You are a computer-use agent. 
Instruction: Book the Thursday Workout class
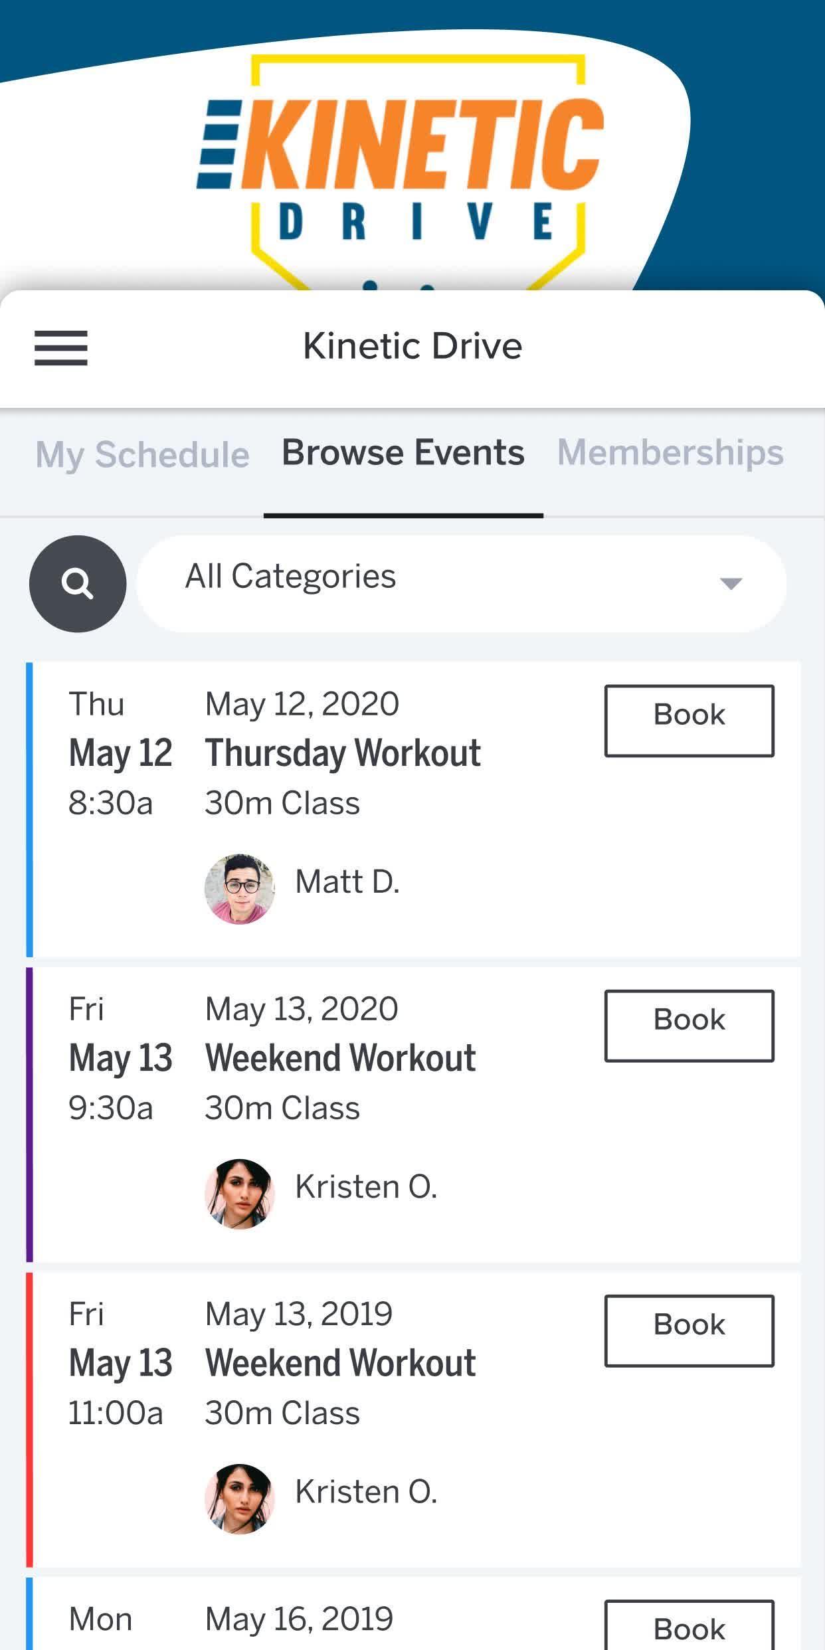point(689,721)
